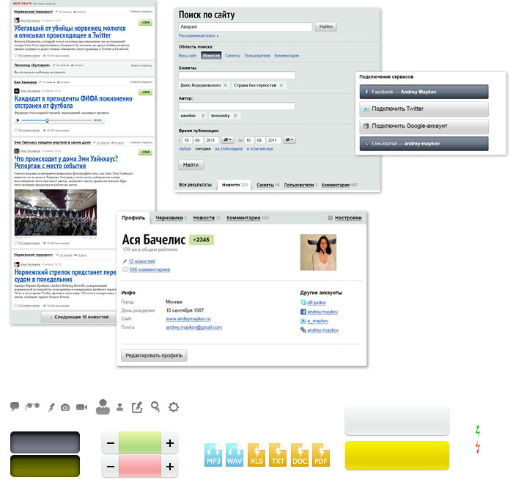Viewport: 513px width, 485px height.
Task: Click the PDF file type icon
Action: point(322,456)
